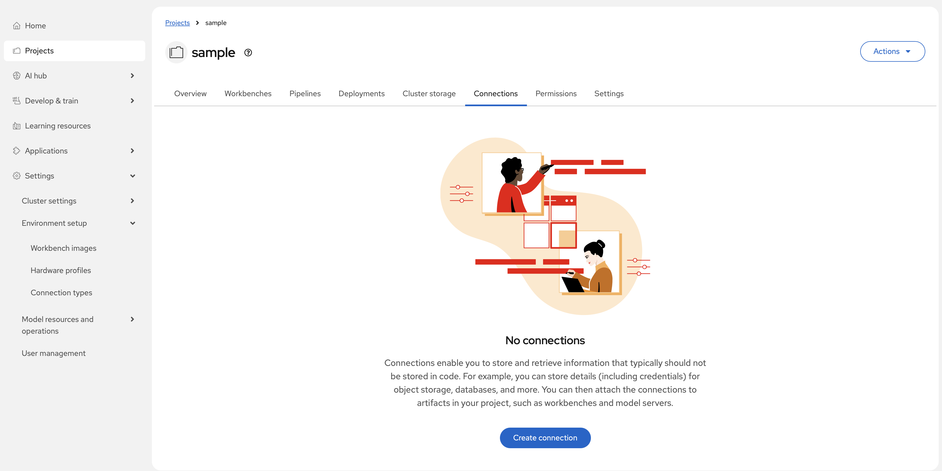Click the Applications puzzle icon

[x=16, y=150]
